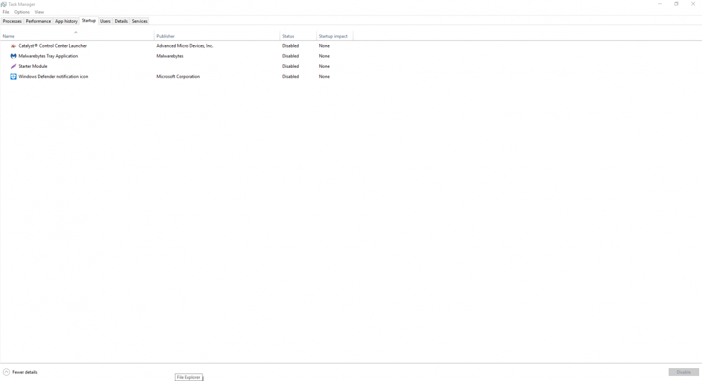Image resolution: width=702 pixels, height=381 pixels.
Task: Select the Startup tab
Action: point(89,20)
